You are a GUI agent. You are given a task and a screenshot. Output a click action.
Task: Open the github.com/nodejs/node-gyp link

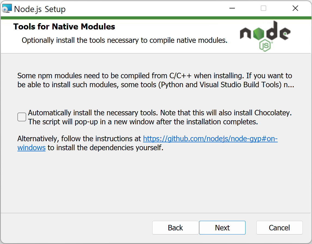[210, 139]
